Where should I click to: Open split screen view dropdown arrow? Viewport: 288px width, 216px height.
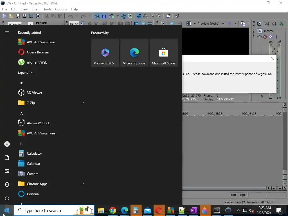coord(195,24)
